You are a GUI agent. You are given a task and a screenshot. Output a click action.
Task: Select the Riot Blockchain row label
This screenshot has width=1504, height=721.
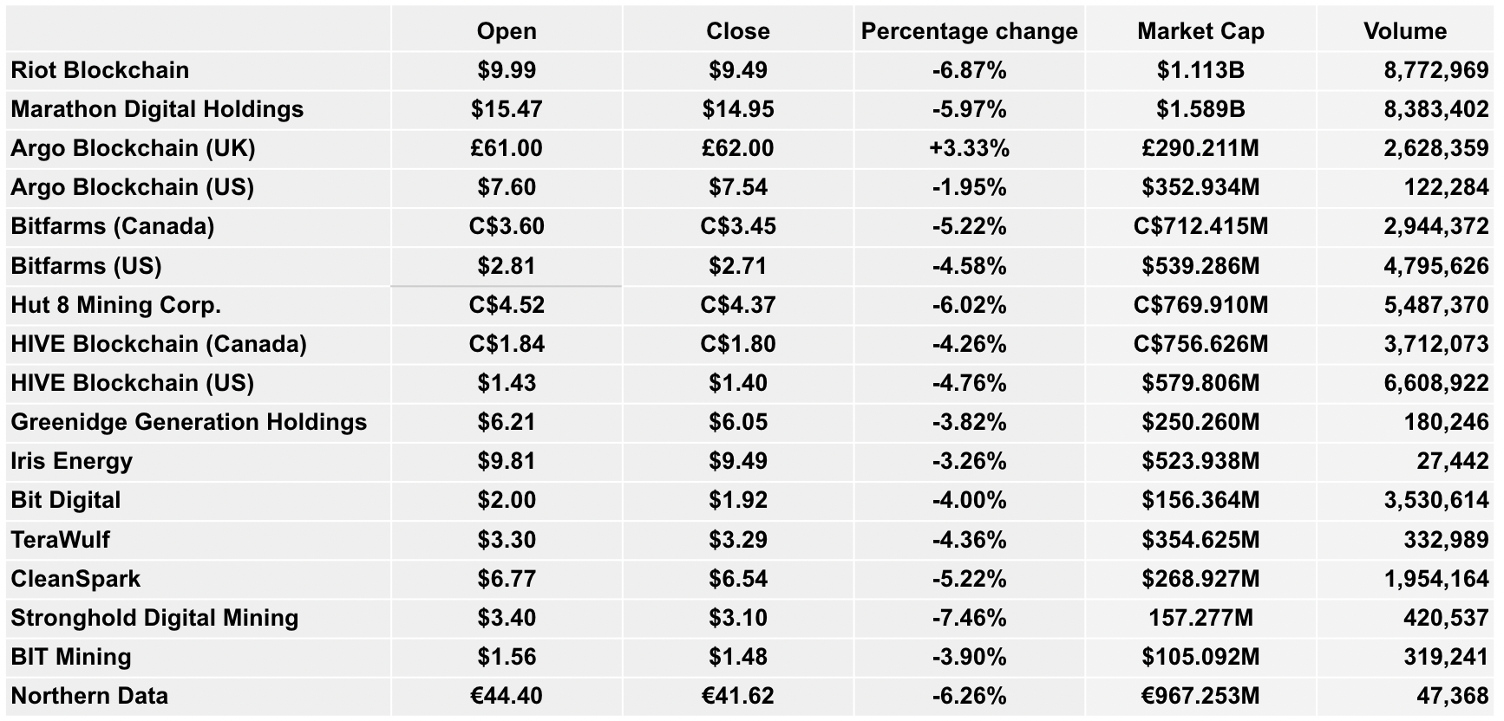100,70
